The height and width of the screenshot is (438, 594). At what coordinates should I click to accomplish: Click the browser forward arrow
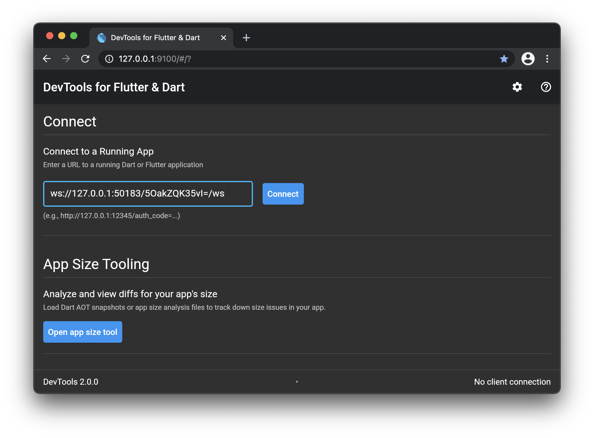point(66,59)
